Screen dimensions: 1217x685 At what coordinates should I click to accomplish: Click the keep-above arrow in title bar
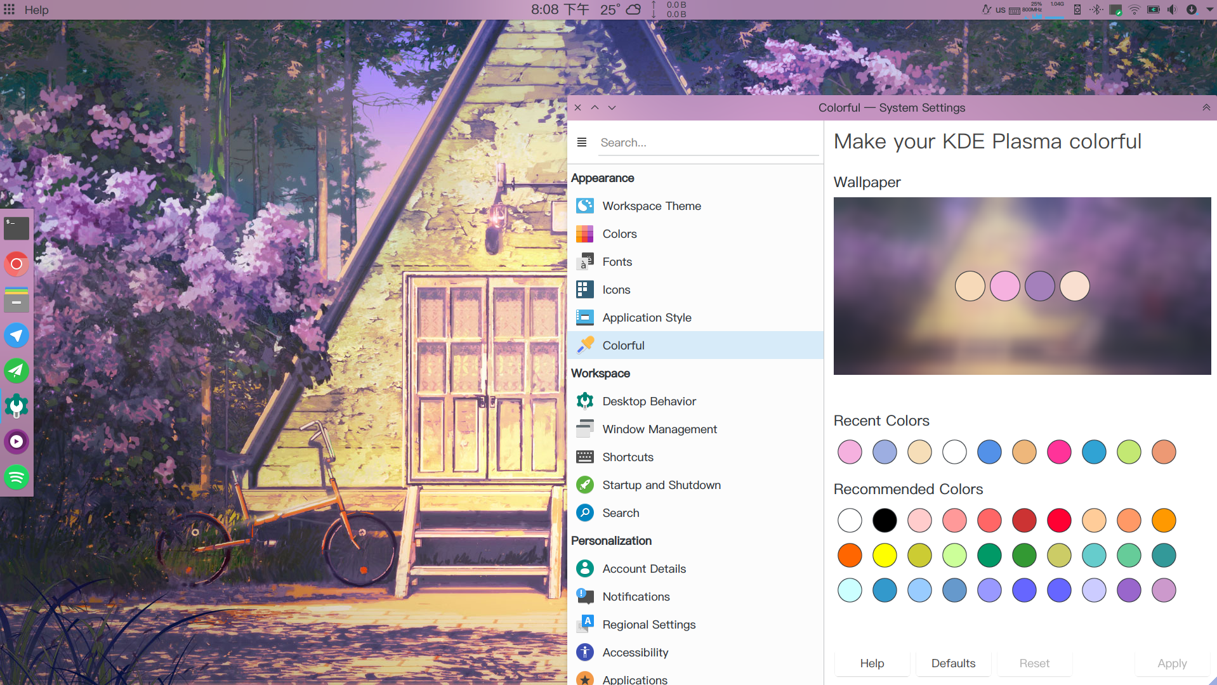(595, 107)
